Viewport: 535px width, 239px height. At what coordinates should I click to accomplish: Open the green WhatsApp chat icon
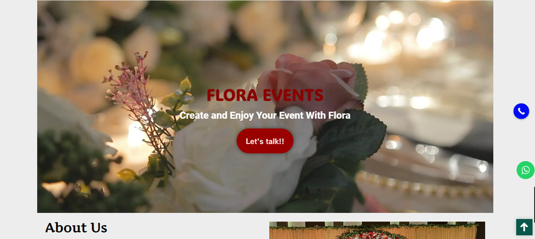(x=526, y=170)
